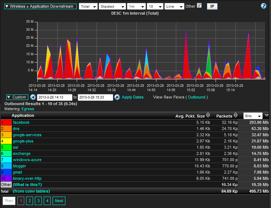Toggle the Other checkbox

coord(199,5)
